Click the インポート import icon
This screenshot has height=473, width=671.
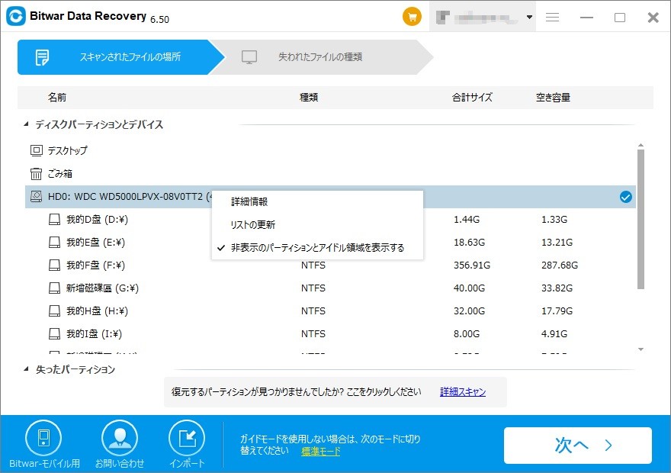186,437
